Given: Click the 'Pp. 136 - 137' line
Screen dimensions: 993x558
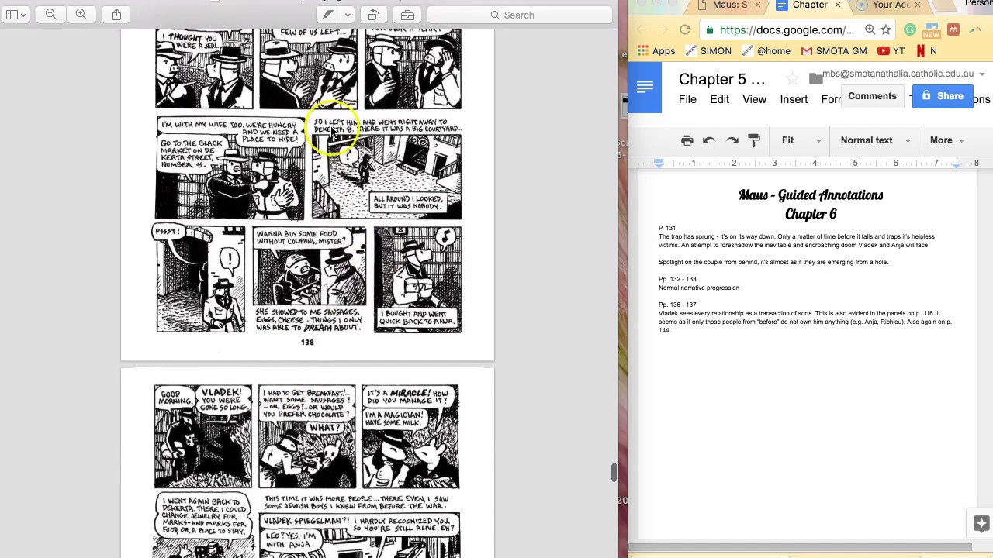Looking at the screenshot, I should (677, 305).
